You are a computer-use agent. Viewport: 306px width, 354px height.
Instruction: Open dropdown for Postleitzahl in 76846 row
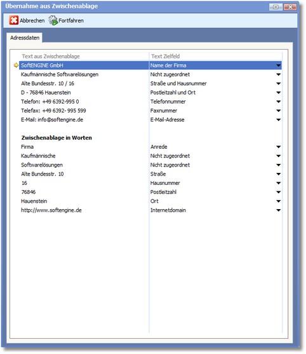[279, 192]
